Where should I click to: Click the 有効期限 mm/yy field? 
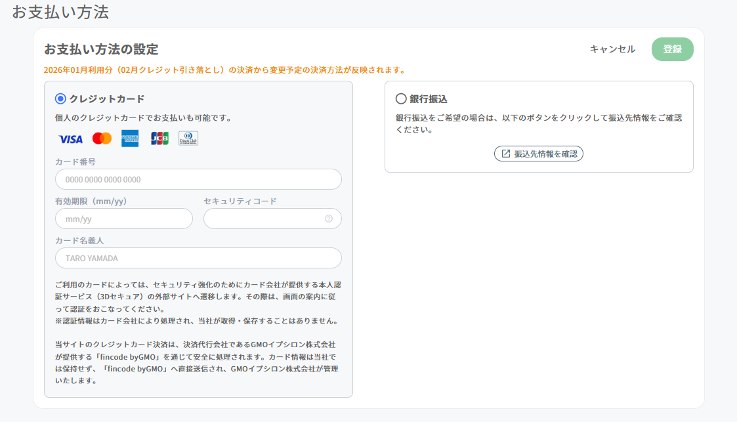(124, 219)
